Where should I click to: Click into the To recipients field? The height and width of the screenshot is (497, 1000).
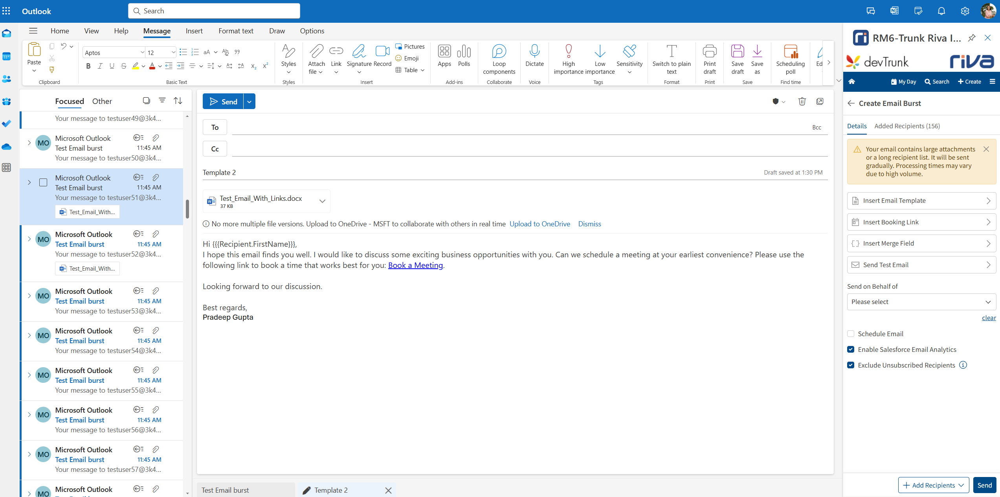(x=519, y=127)
